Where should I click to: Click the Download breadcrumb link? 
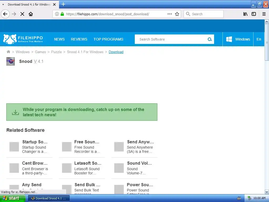(x=116, y=52)
